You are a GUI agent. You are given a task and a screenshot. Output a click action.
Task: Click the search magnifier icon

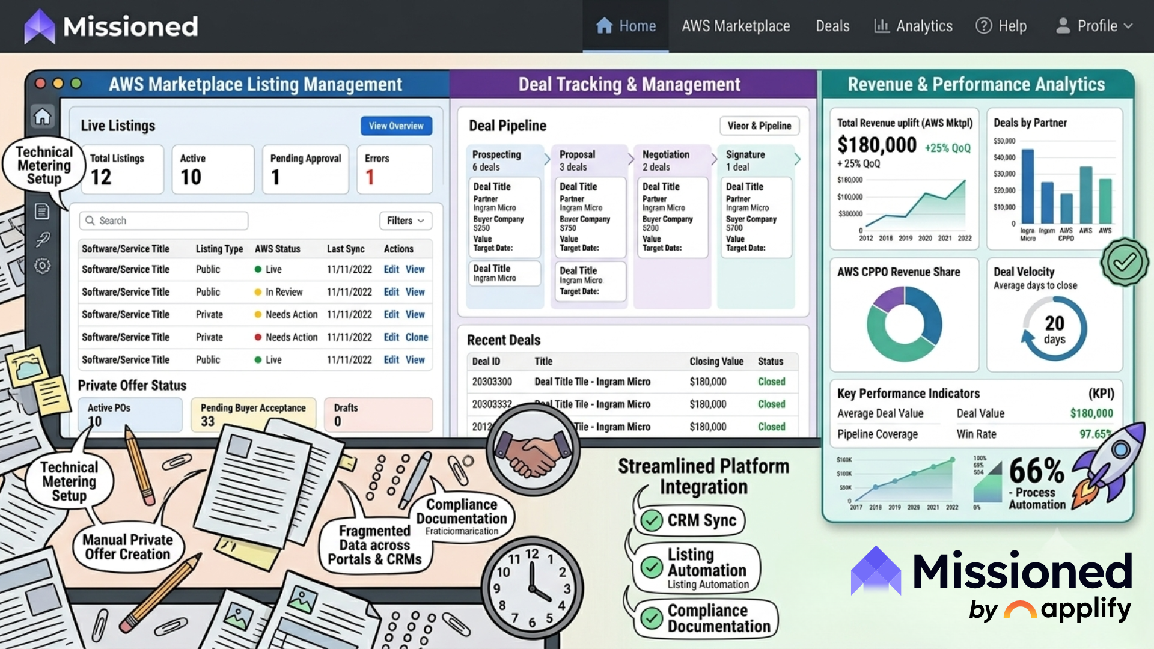[90, 221]
